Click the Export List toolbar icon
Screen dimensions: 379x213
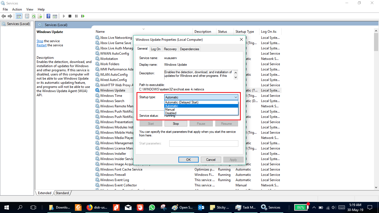tap(40, 16)
